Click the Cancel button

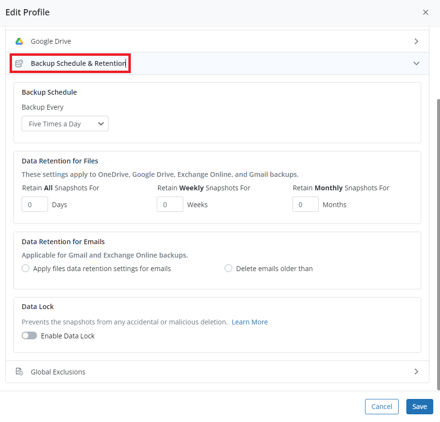point(382,407)
